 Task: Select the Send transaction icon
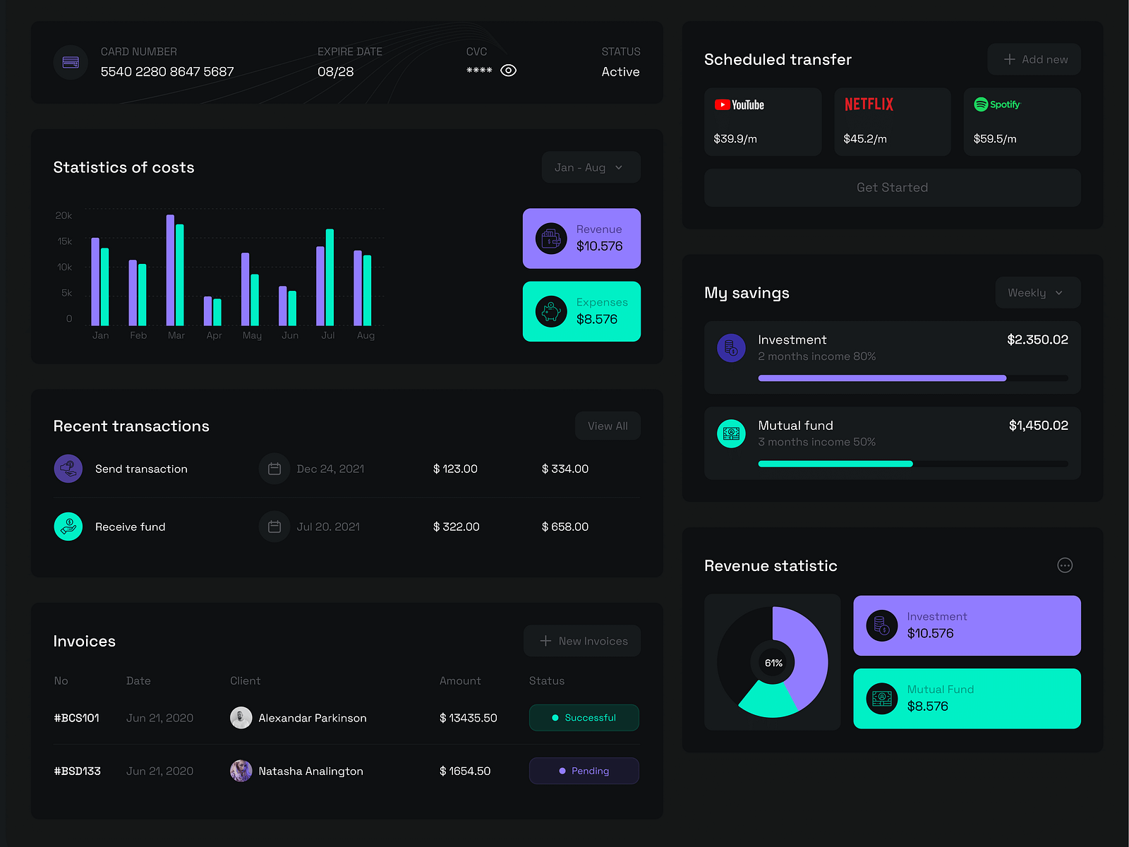[68, 468]
